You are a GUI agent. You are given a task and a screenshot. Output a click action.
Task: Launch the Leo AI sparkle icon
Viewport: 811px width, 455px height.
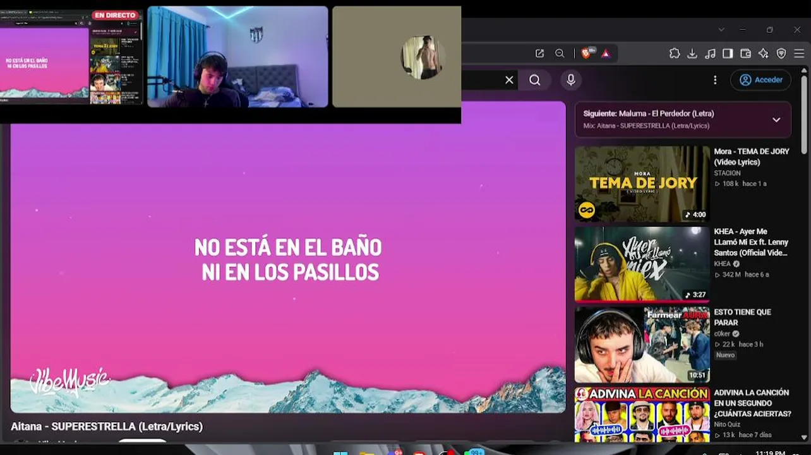pos(764,54)
